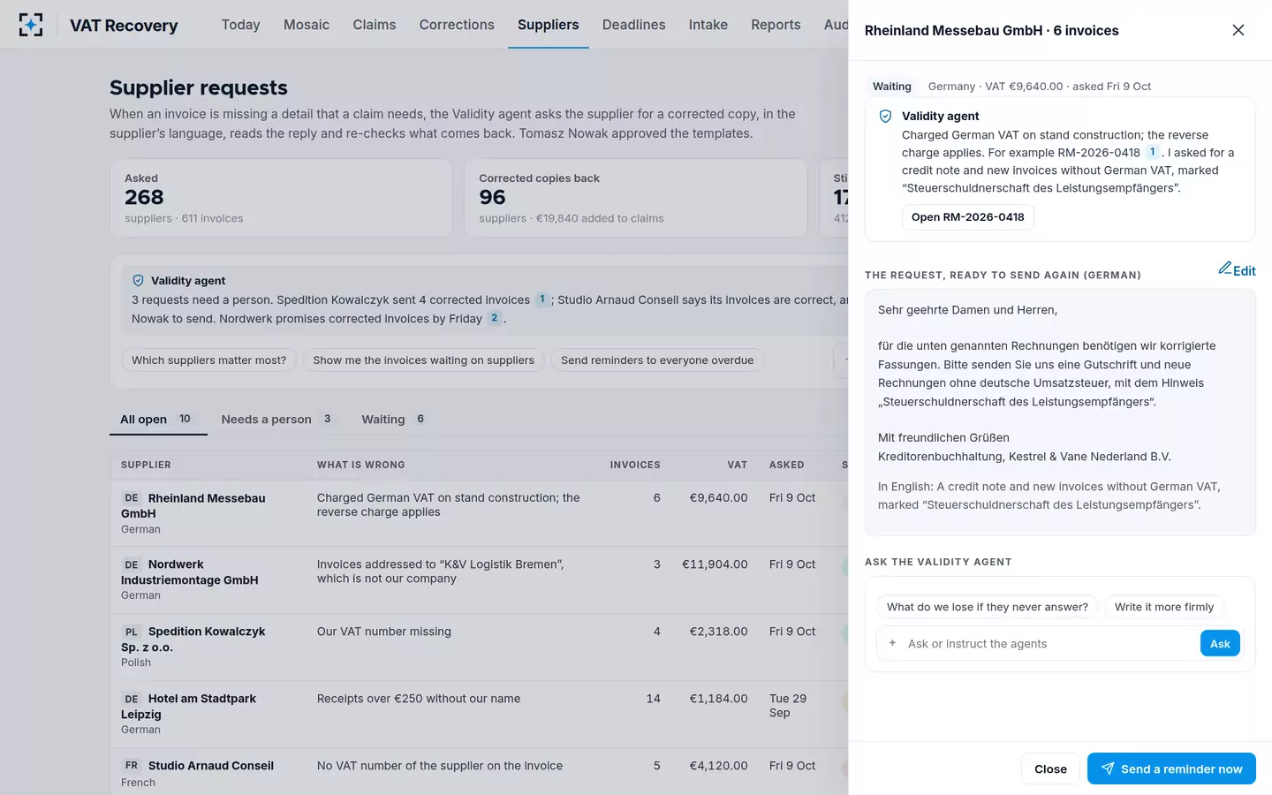Open the Hotel am Stadtpark Leipzig row

pos(479,715)
